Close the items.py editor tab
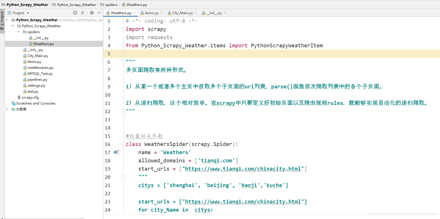This screenshot has height=219, width=440. 162,13
